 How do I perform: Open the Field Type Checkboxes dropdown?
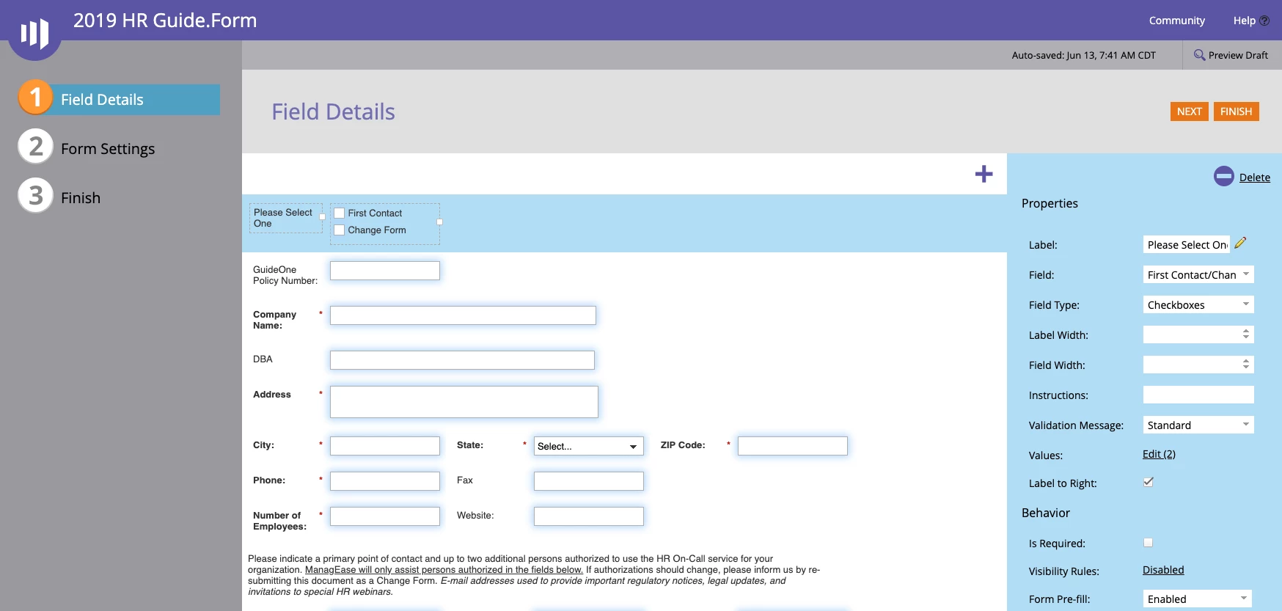coord(1198,305)
